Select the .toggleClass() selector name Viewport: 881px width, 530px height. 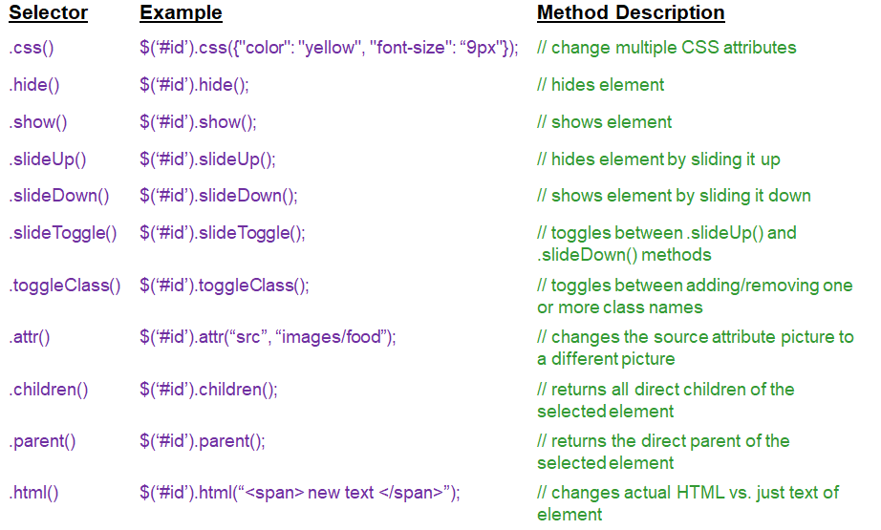(65, 286)
